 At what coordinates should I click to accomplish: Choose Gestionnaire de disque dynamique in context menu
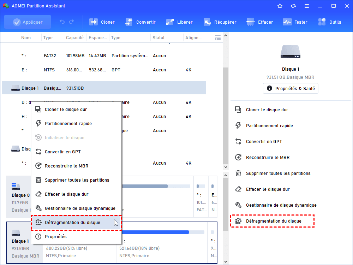(76, 208)
